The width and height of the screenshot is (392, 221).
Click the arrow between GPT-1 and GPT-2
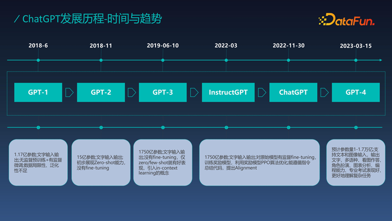click(x=70, y=93)
